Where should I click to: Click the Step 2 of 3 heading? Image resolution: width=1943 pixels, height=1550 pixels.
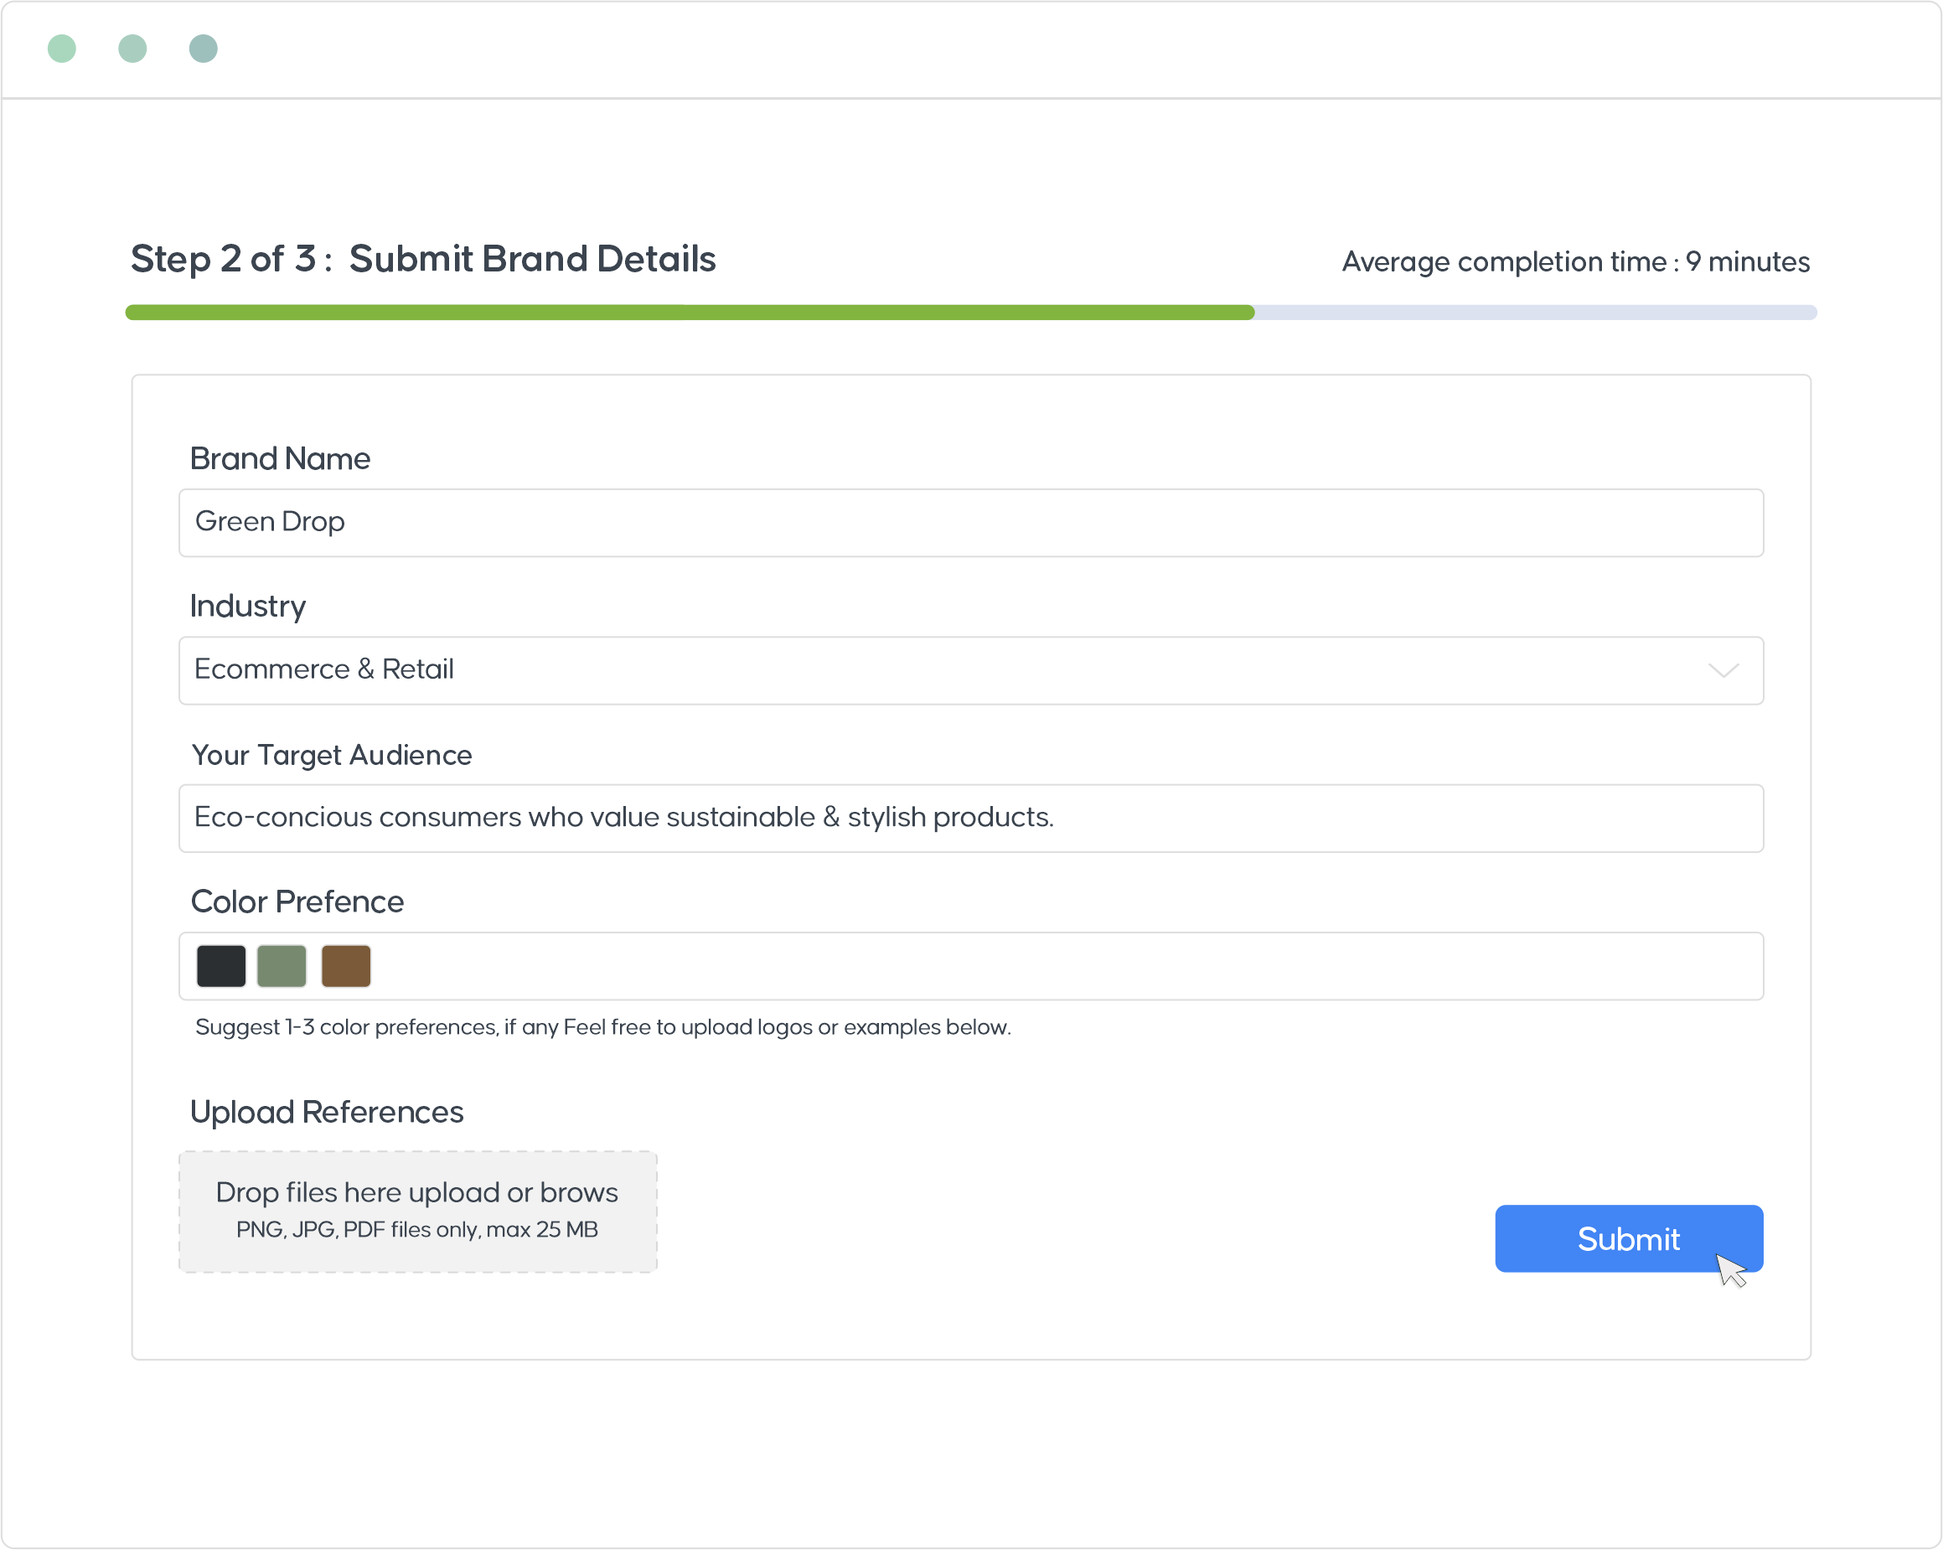(x=422, y=259)
